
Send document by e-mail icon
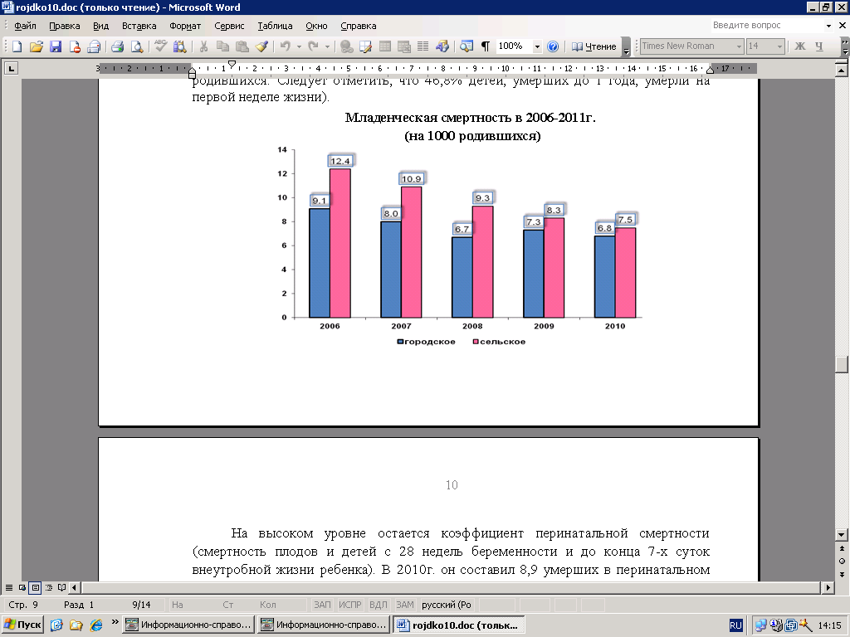coord(94,46)
